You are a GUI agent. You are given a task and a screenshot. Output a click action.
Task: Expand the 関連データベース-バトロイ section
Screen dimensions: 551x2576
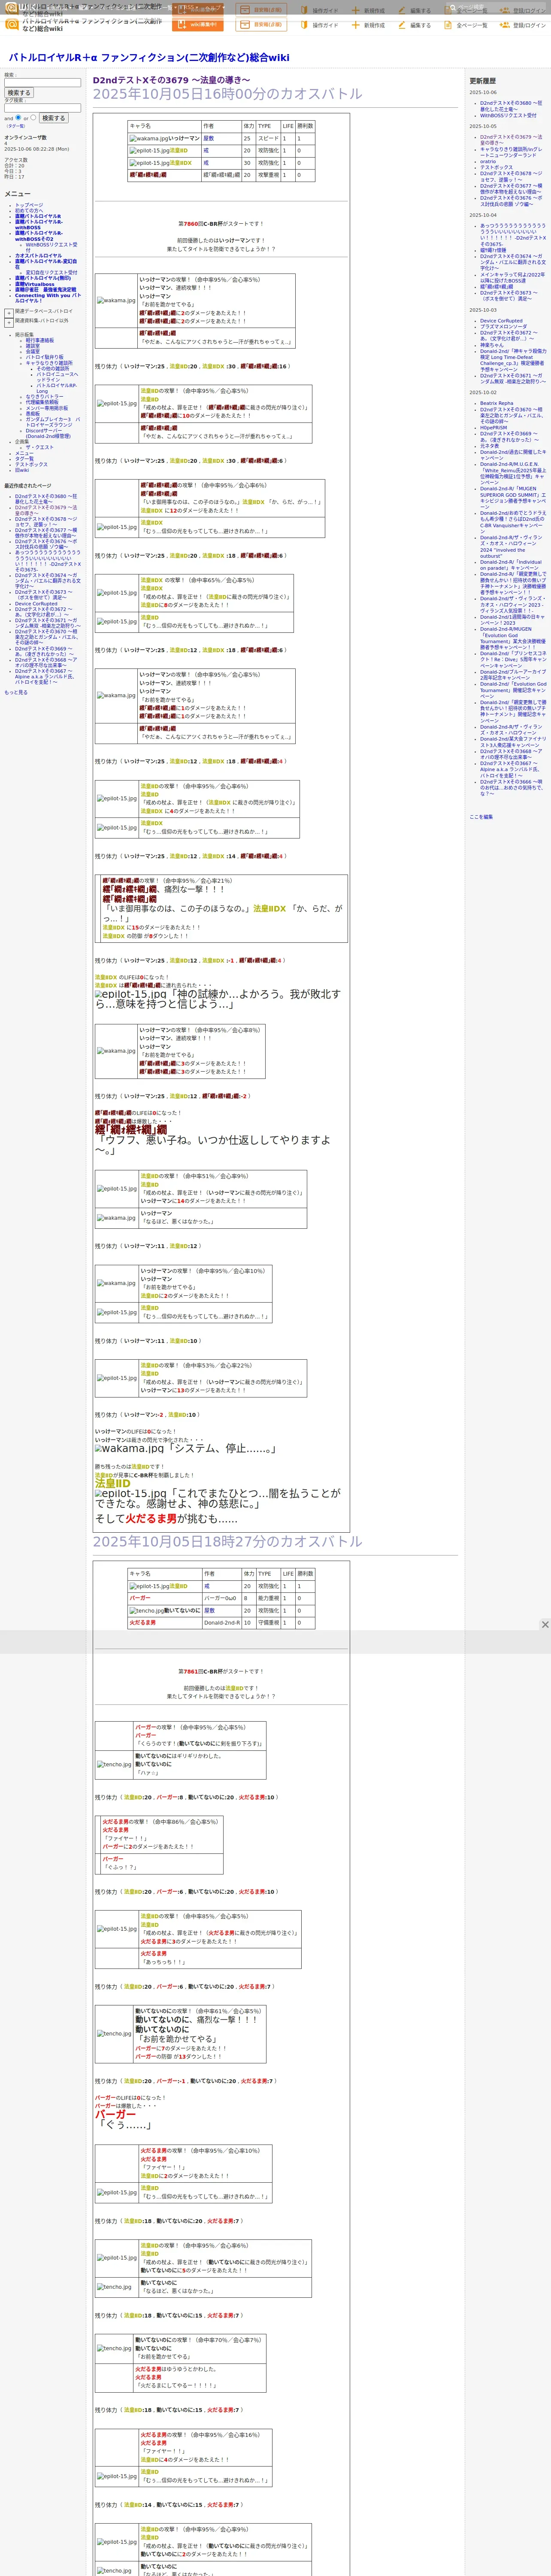8,312
